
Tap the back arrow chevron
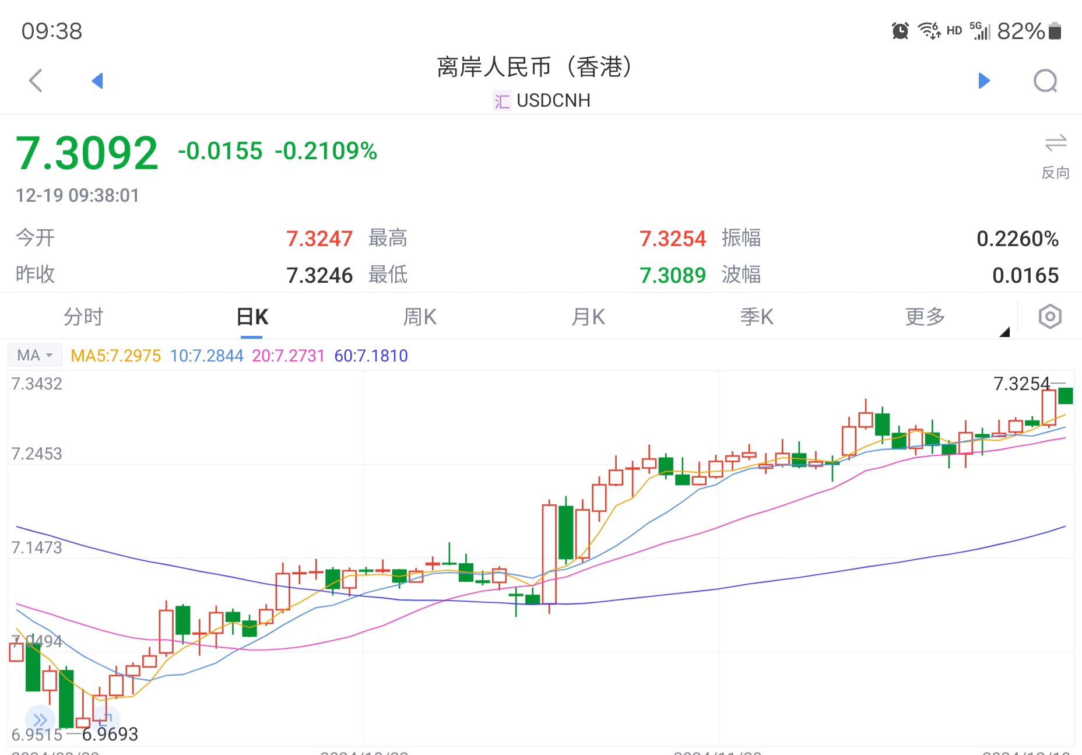pyautogui.click(x=36, y=80)
